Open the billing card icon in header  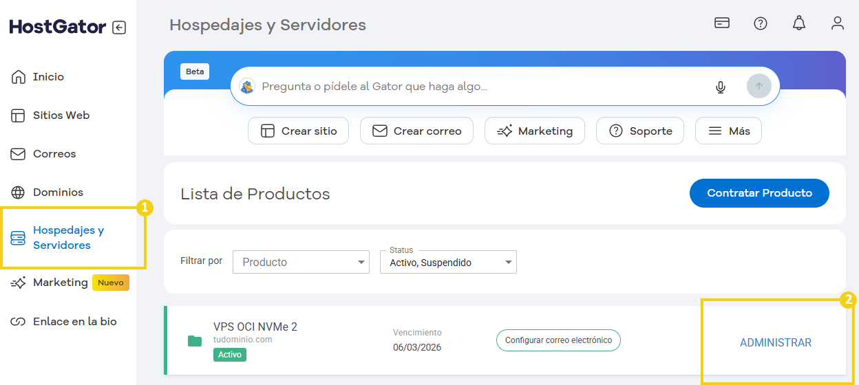(x=722, y=23)
